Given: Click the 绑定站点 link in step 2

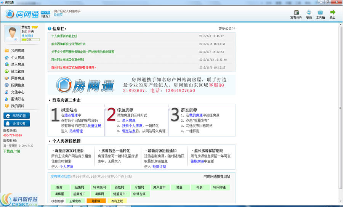Looking at the screenshot, I should [x=129, y=131].
